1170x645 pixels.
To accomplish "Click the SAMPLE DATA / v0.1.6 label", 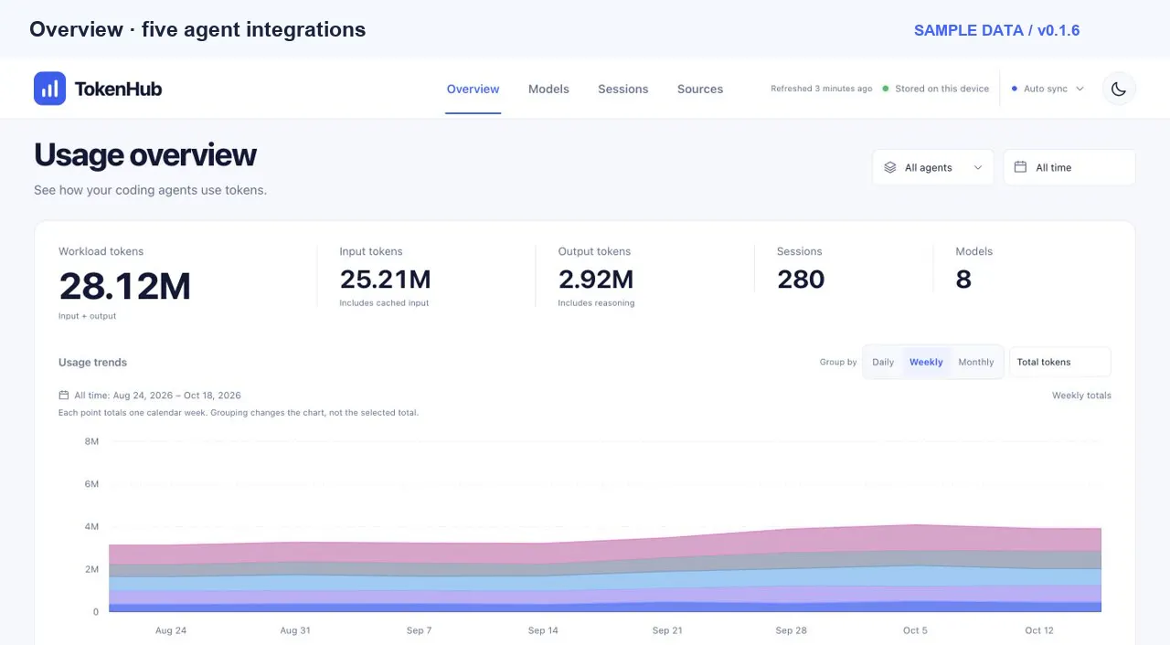I will click(x=997, y=30).
